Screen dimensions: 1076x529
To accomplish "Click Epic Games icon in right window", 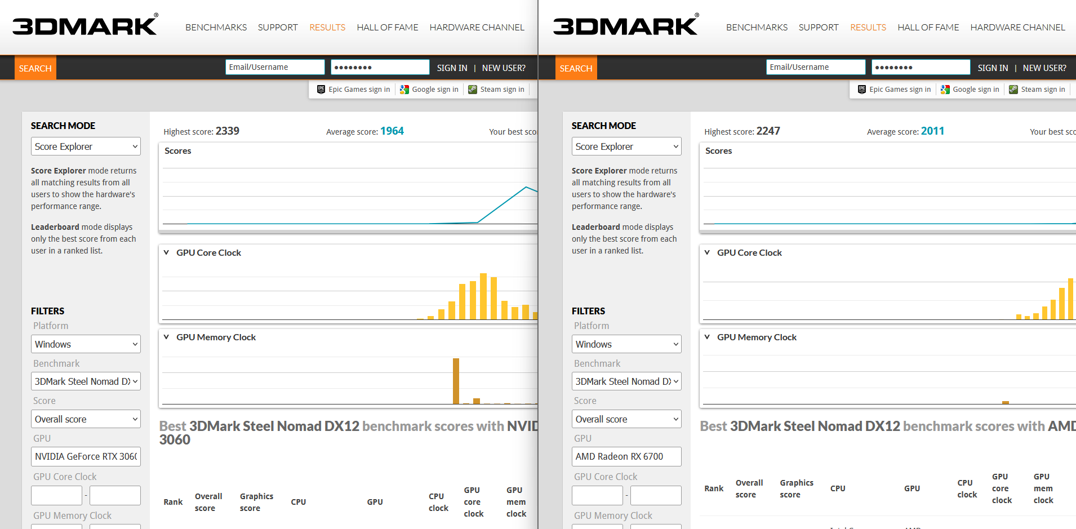I will [x=862, y=89].
